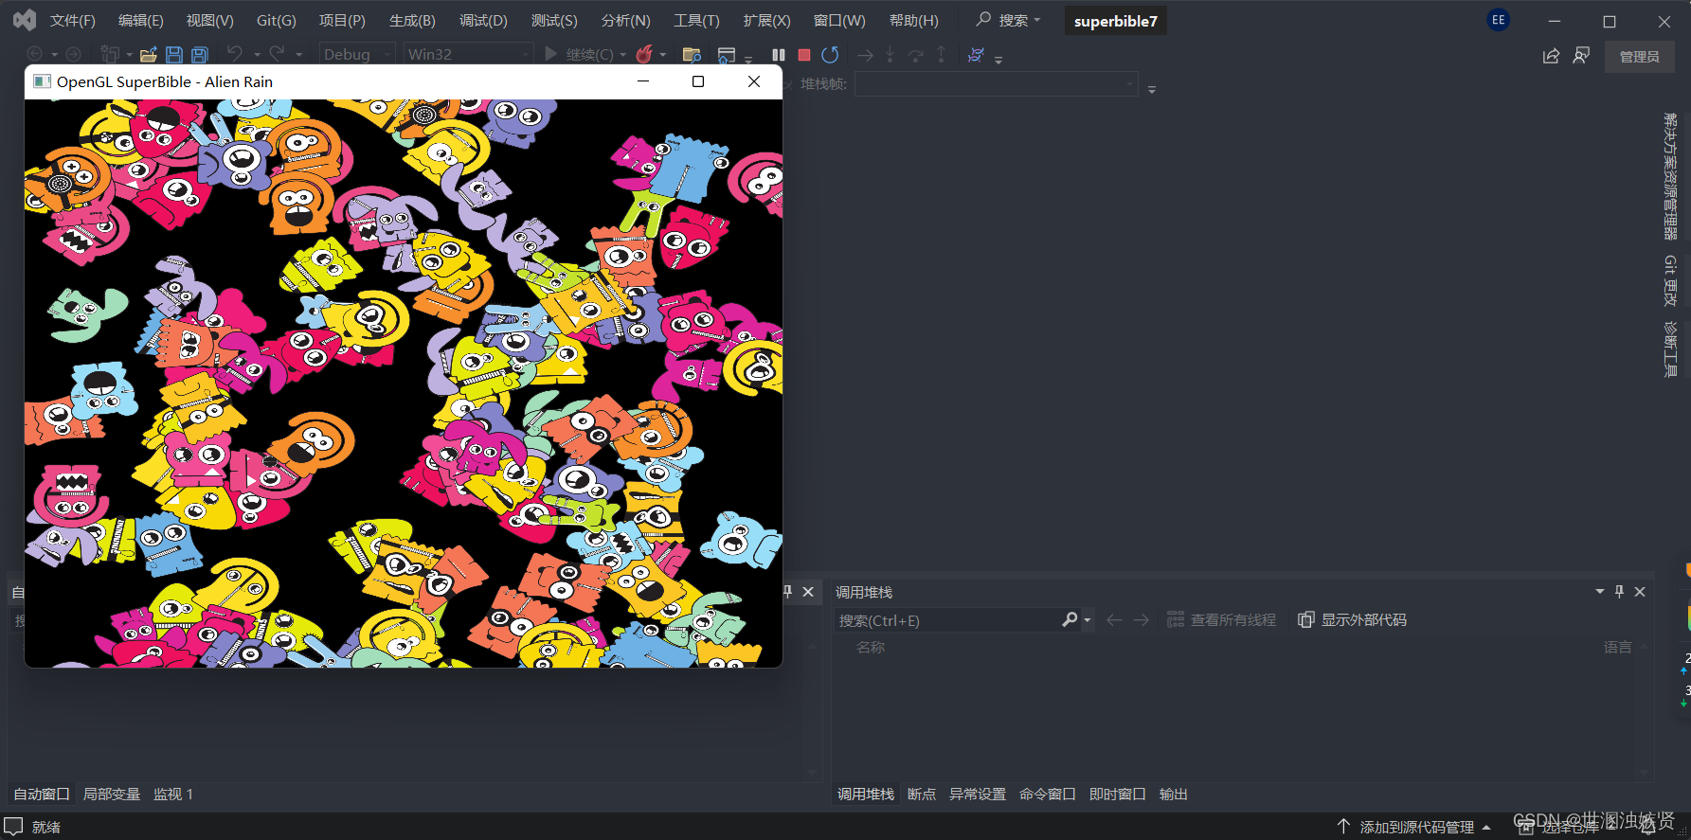
Task: Click the Live Share icon
Action: (x=1551, y=56)
